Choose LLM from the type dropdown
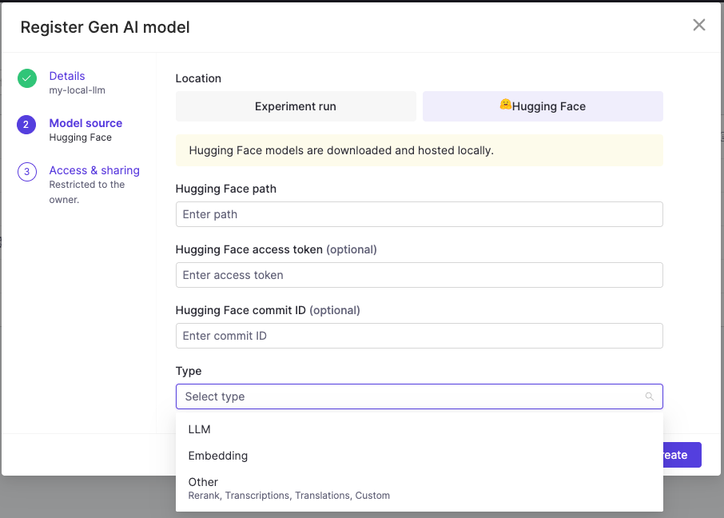 (x=199, y=429)
